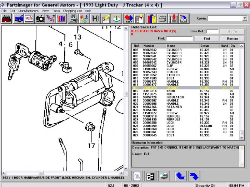Open the bookmarked open book icon
Viewport: 250px width, 187px height.
click(x=173, y=19)
